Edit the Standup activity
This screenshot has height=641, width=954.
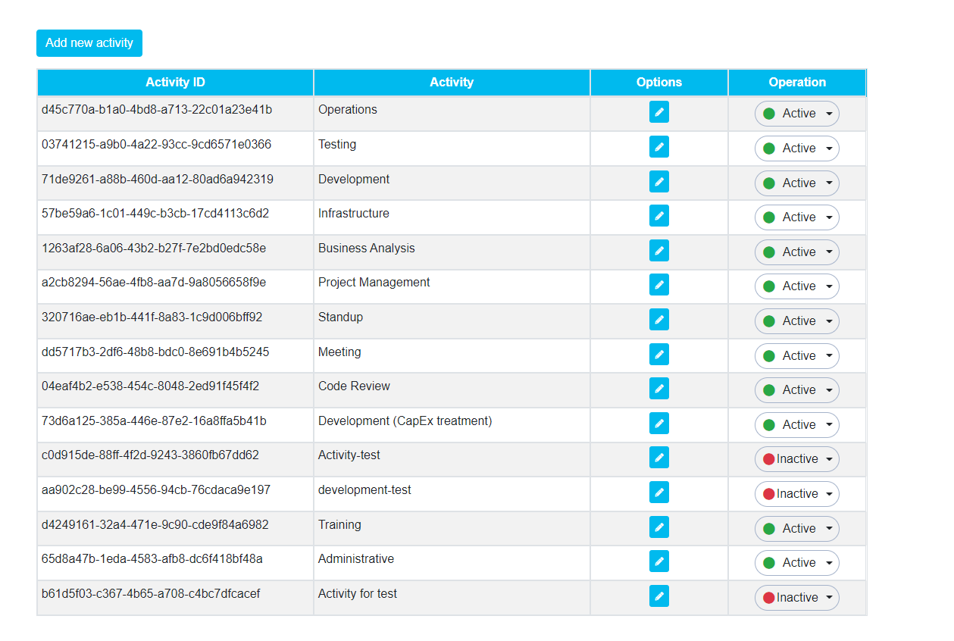pos(659,320)
